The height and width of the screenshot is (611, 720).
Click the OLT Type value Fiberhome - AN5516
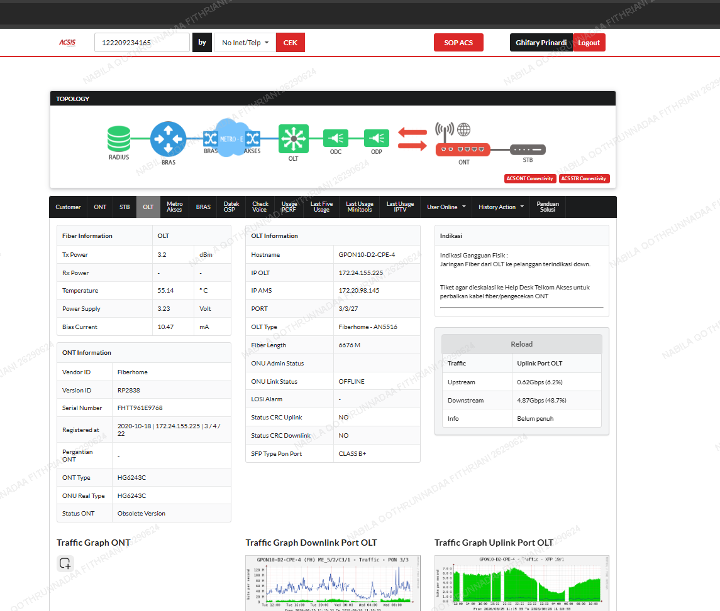(368, 327)
